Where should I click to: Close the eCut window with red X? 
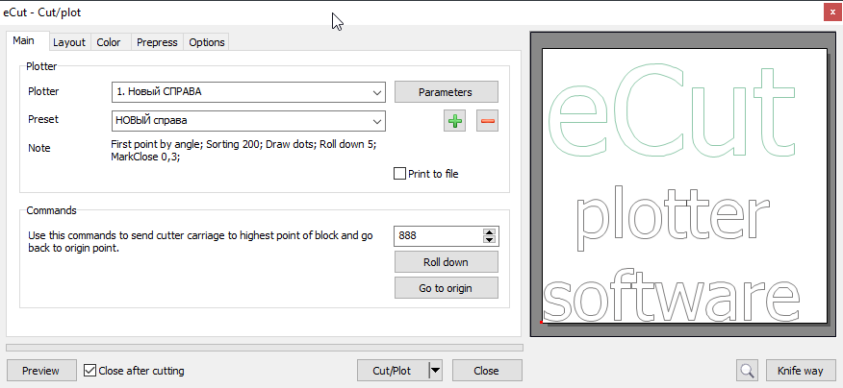832,12
